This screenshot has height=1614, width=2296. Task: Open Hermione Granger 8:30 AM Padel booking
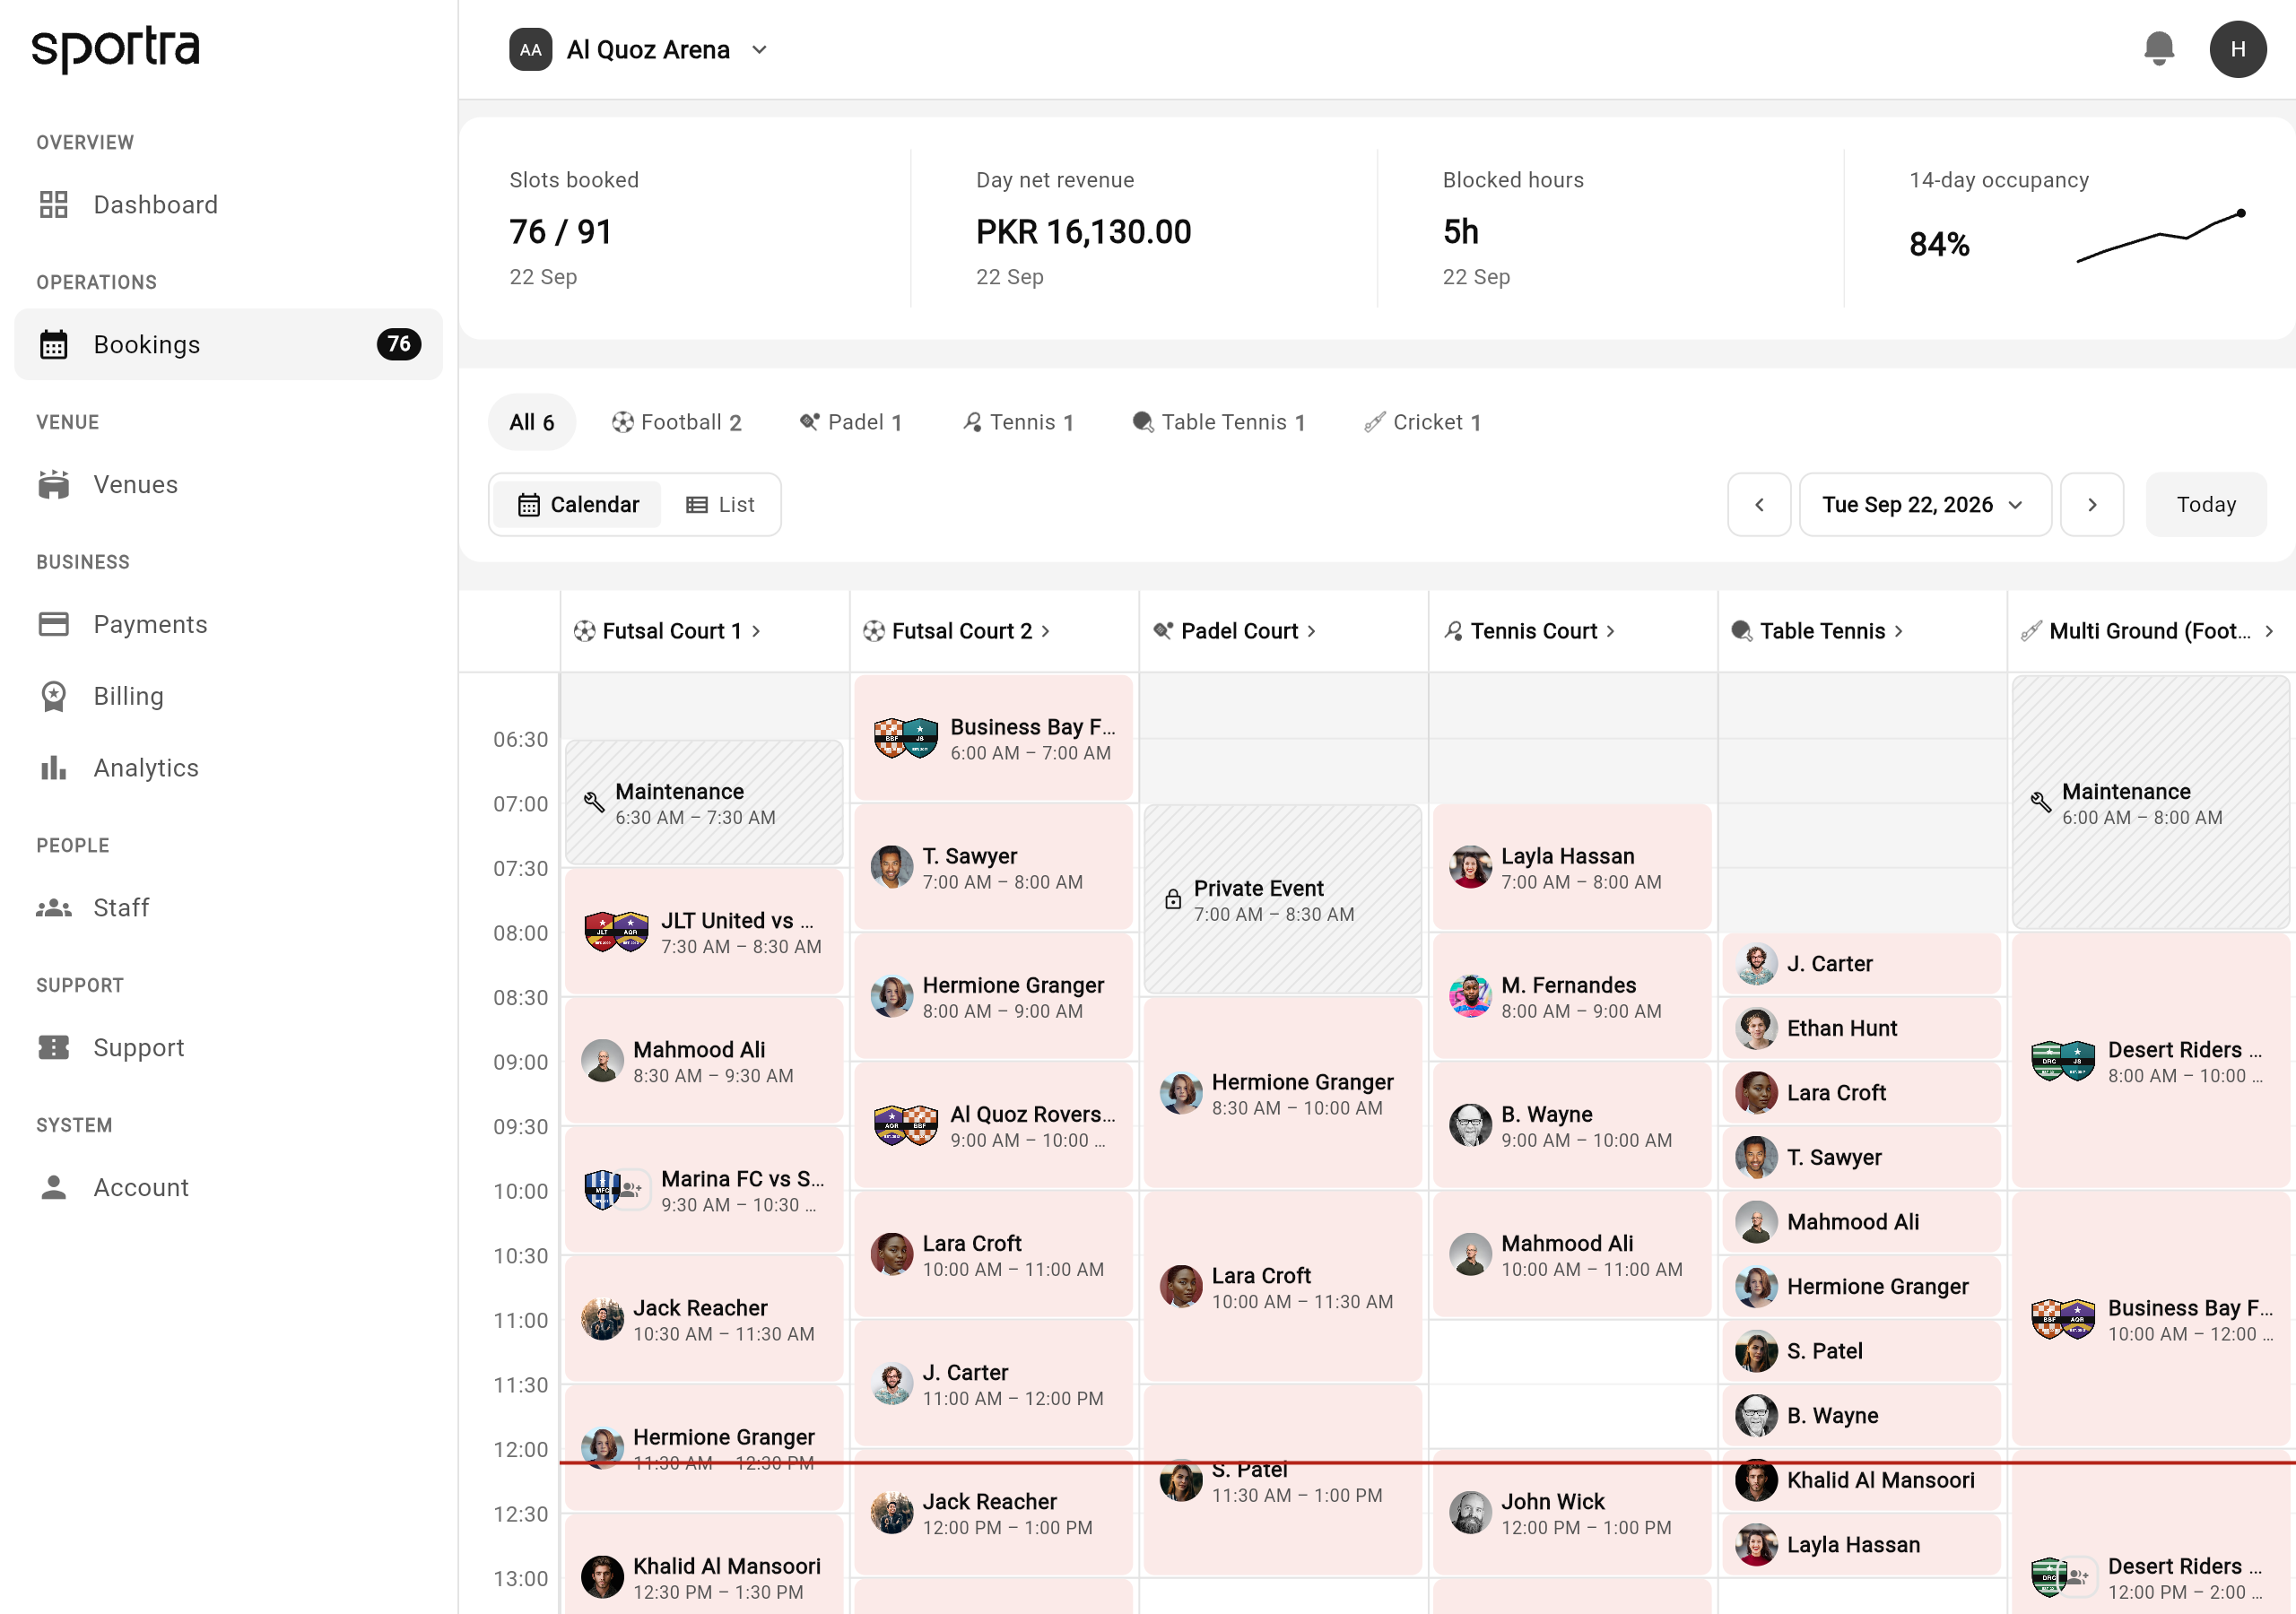(1282, 1093)
